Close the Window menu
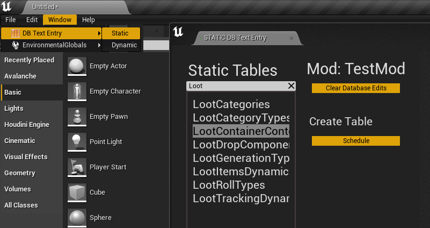The height and width of the screenshot is (228, 430). [x=60, y=20]
